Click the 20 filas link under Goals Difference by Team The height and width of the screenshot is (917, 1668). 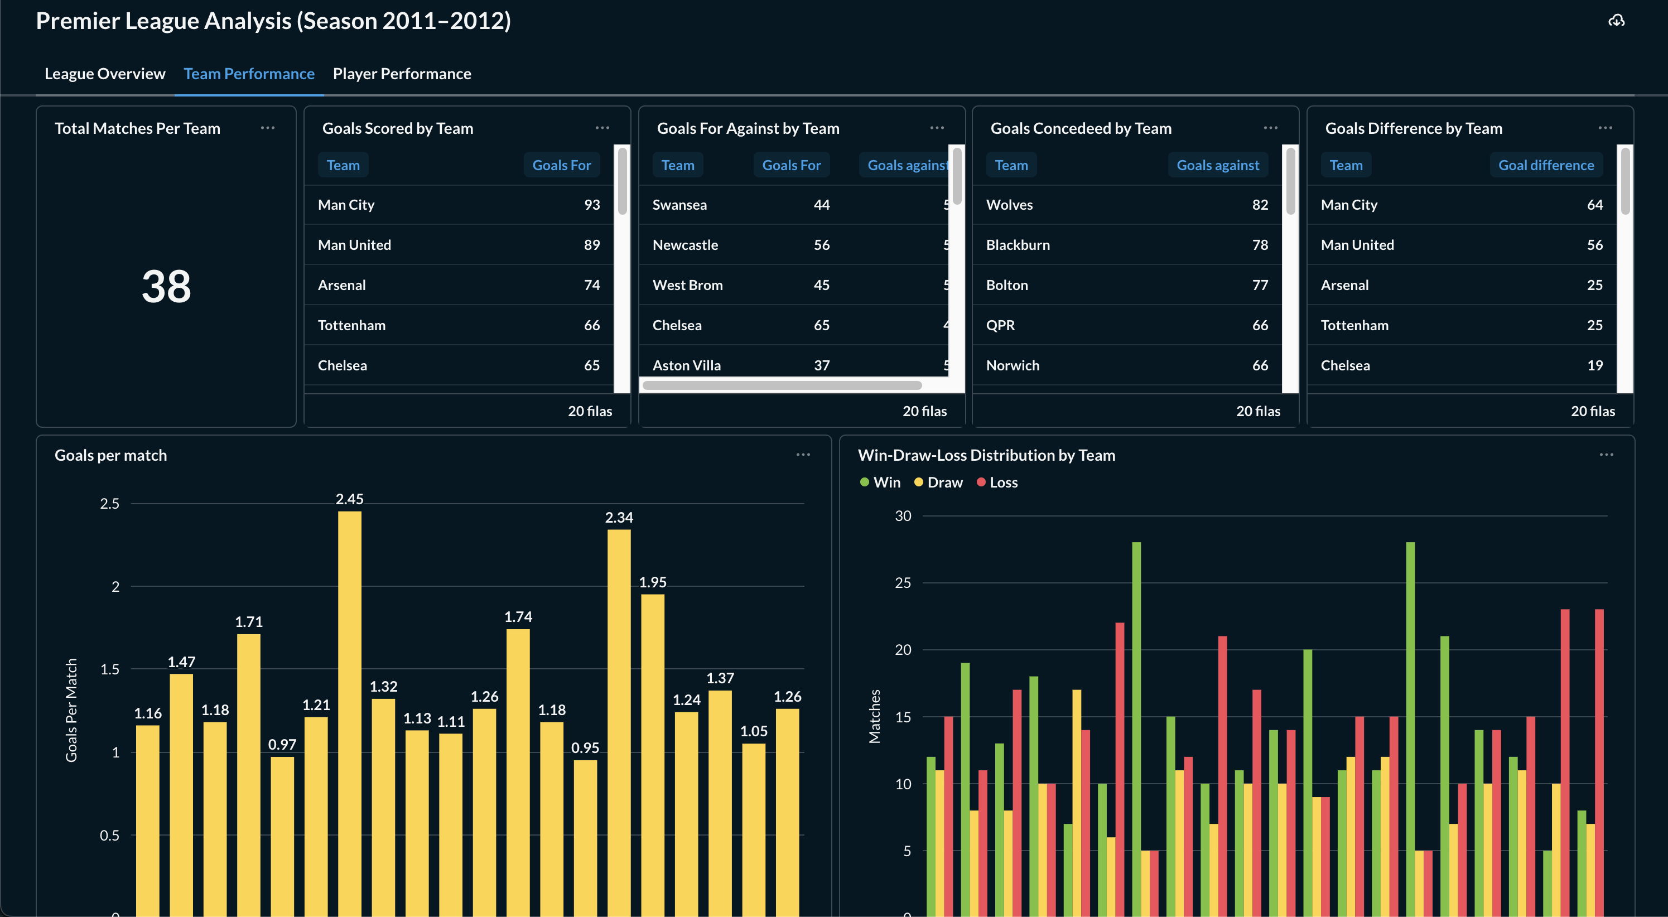(x=1592, y=411)
